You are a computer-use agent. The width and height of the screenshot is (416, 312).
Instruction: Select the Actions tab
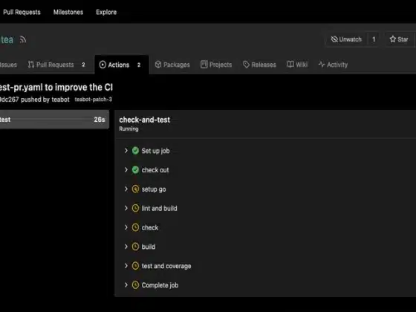[x=122, y=65]
